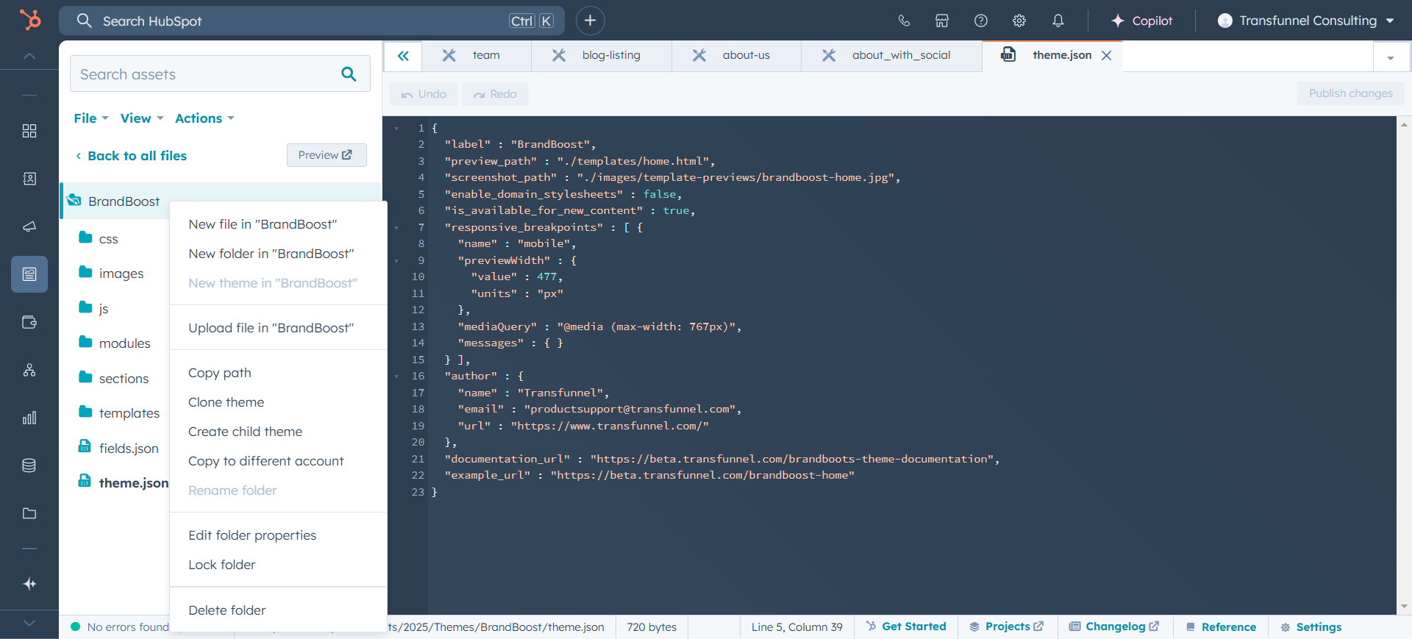The image size is (1412, 639).
Task: Open the left nav content icon
Action: coord(29,274)
